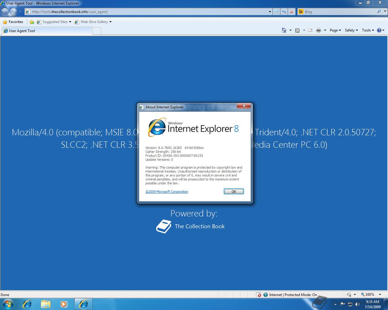388x310 pixels.
Task: Click The Collection Book logo text
Action: pyautogui.click(x=200, y=226)
